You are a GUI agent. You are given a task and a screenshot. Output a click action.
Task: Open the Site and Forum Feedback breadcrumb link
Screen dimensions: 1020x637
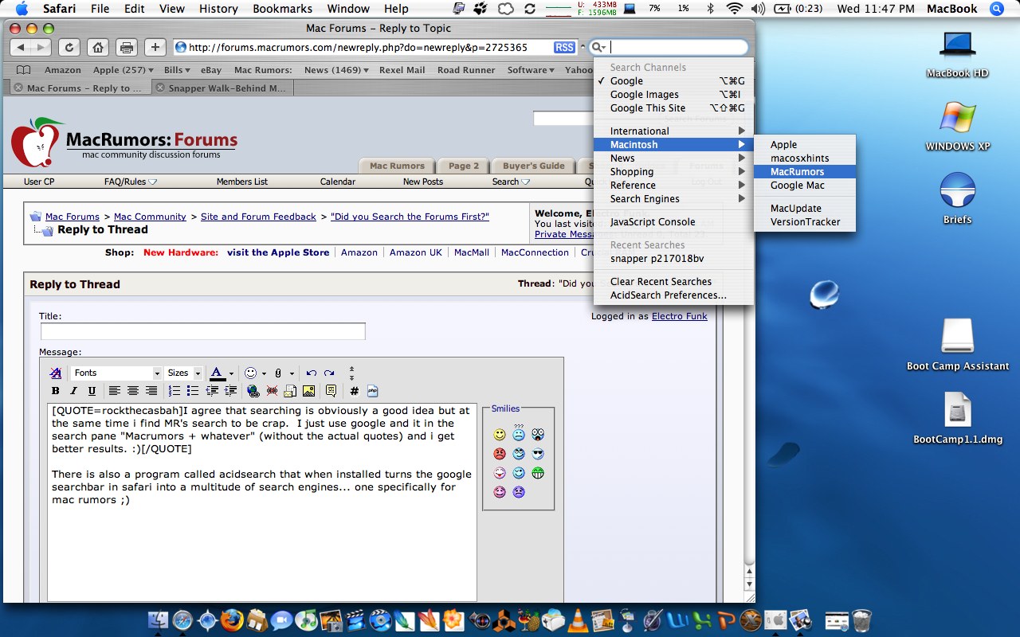click(x=258, y=217)
